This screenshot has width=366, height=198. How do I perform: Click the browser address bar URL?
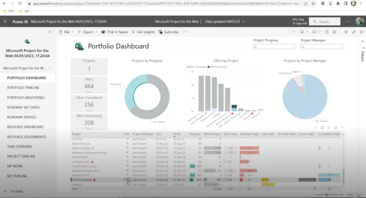167,4
